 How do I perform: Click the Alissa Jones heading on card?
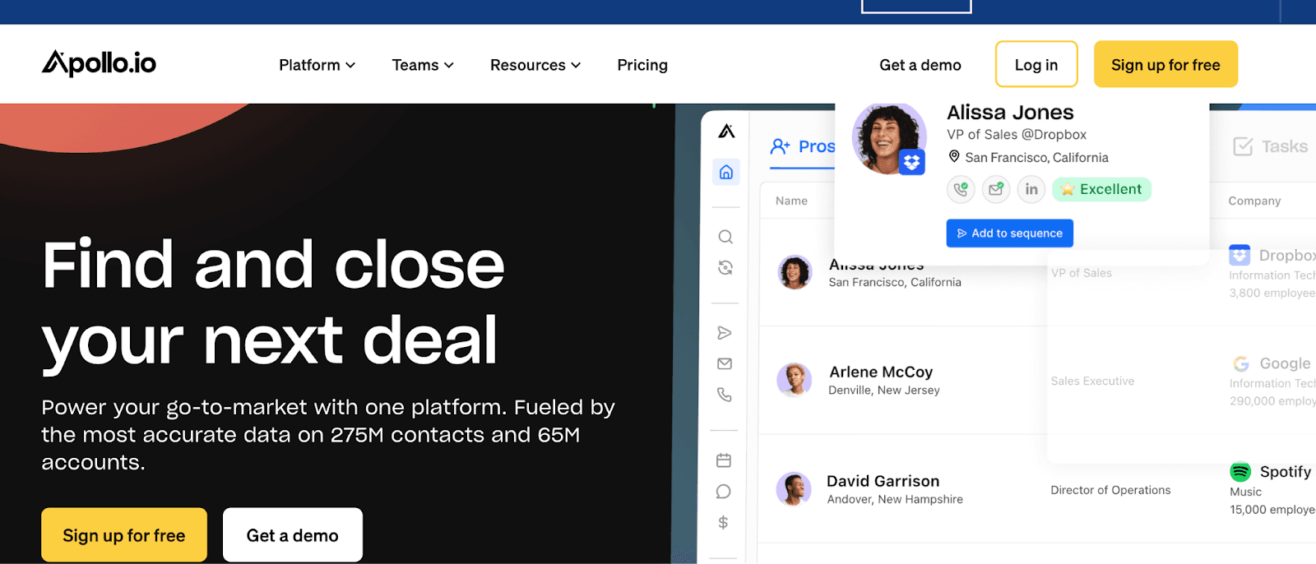pyautogui.click(x=1010, y=112)
